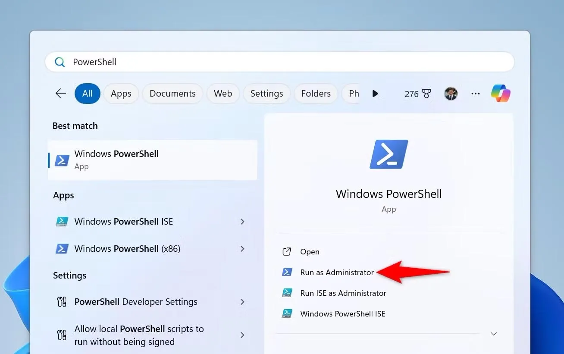Open the user profile avatar
Screen dimensions: 564x354
pos(451,94)
